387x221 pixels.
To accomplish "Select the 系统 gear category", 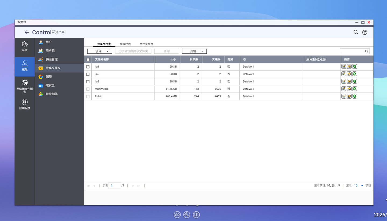I will pos(25,47).
